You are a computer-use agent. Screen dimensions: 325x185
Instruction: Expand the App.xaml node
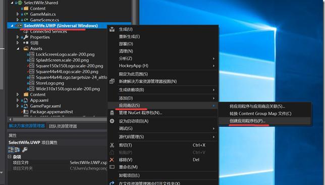(x=18, y=100)
